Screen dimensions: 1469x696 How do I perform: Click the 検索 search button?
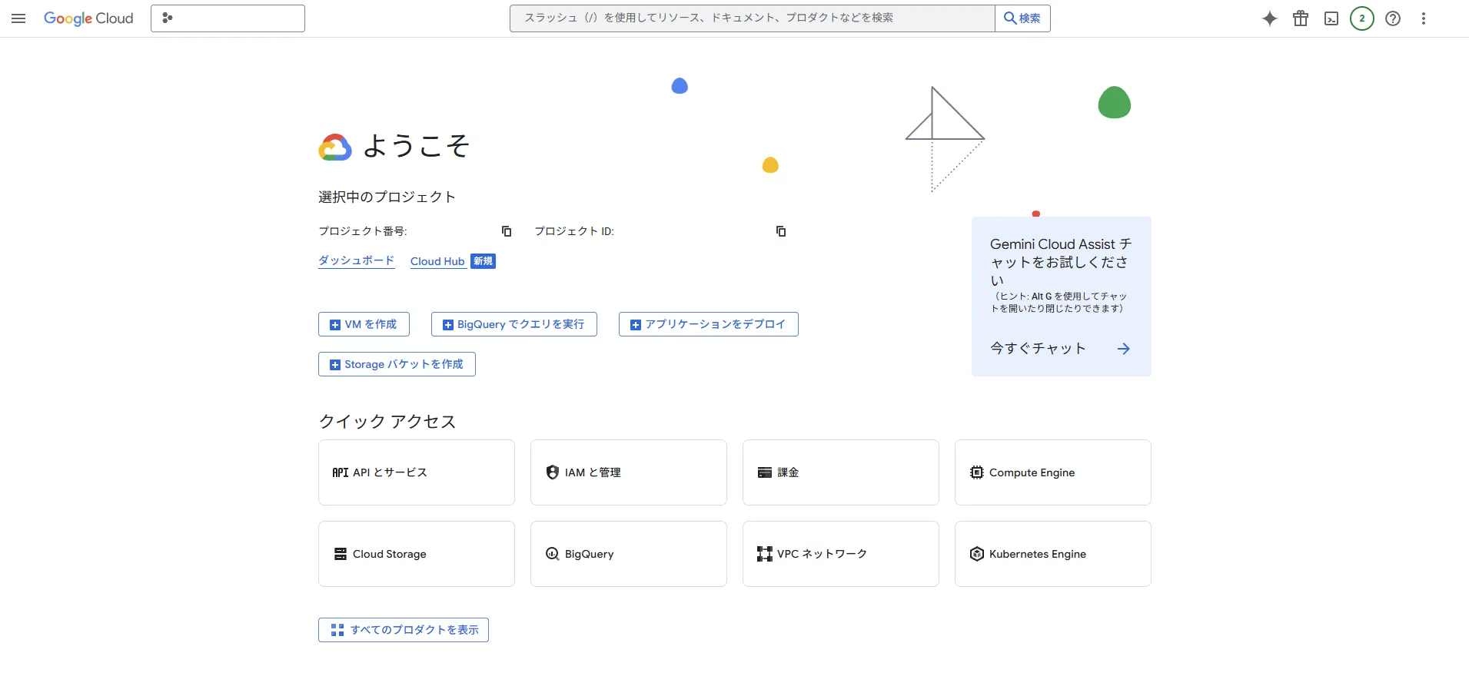pyautogui.click(x=1022, y=18)
